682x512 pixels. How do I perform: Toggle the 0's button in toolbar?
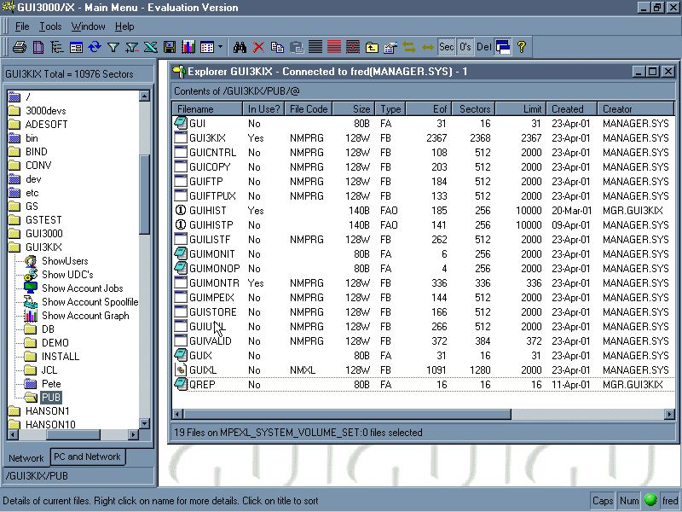click(x=465, y=47)
